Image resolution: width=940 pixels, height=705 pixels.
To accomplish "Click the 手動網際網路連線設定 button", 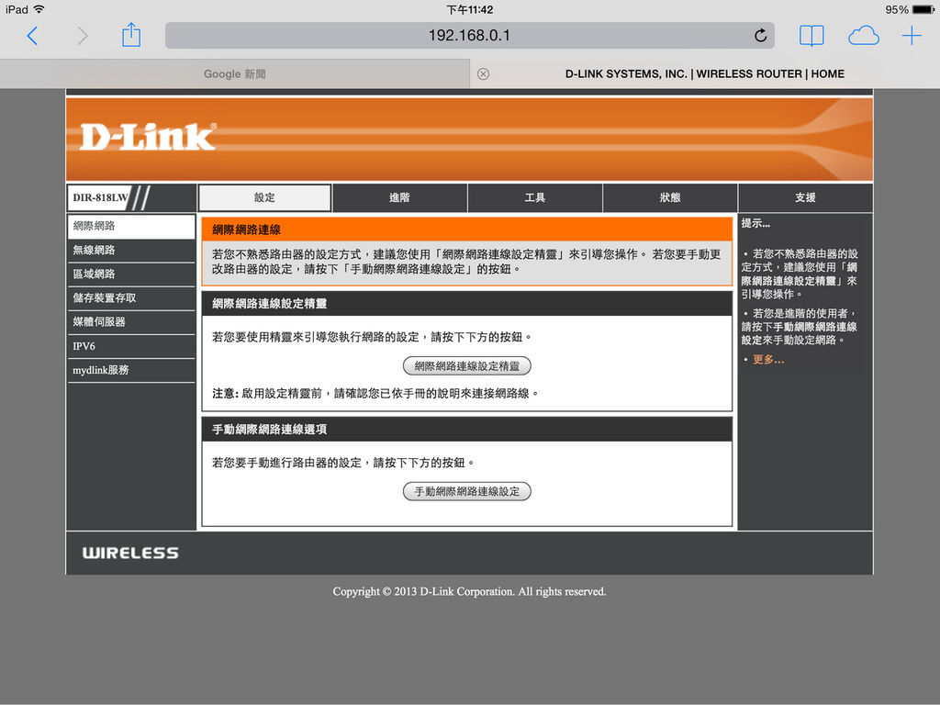I will 467,492.
